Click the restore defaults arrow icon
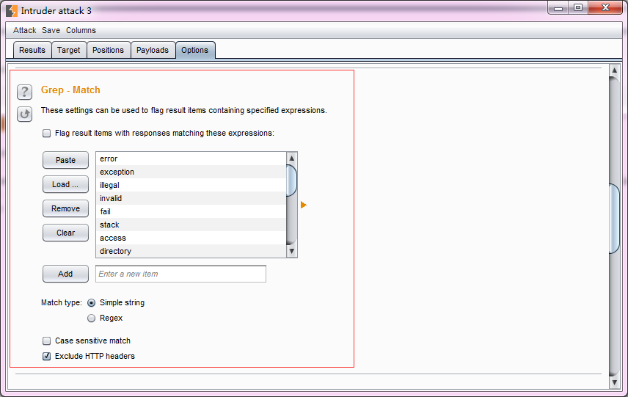 (x=25, y=114)
